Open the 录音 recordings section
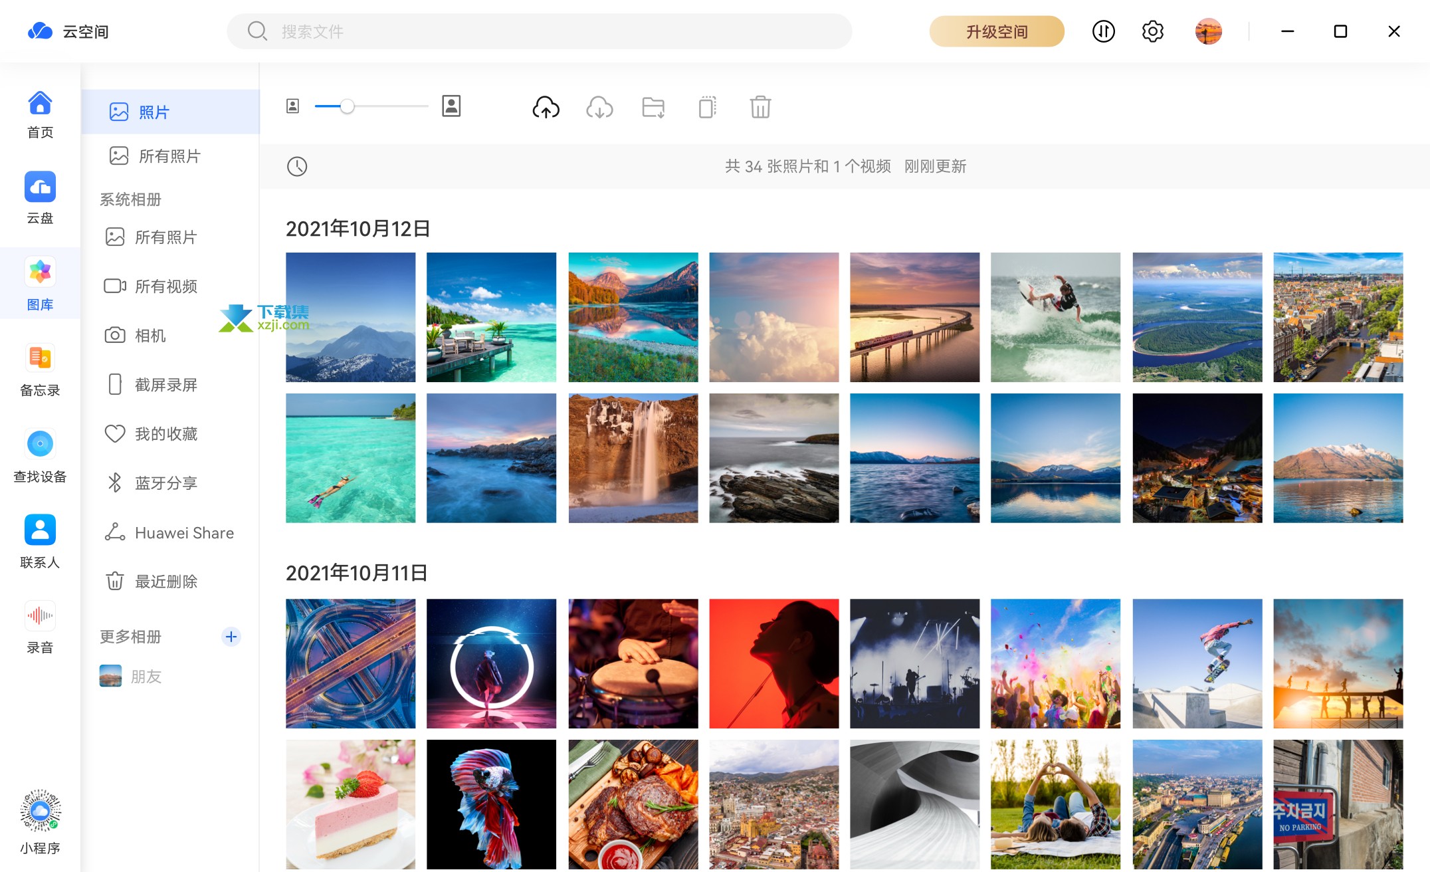 [x=40, y=627]
